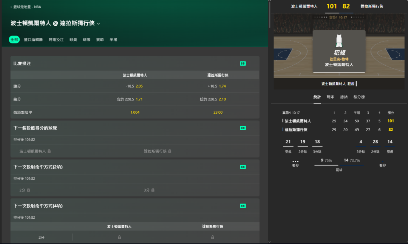Click the jersey icon in foul popup
Viewport: 408px width, 244px height.
[x=339, y=41]
